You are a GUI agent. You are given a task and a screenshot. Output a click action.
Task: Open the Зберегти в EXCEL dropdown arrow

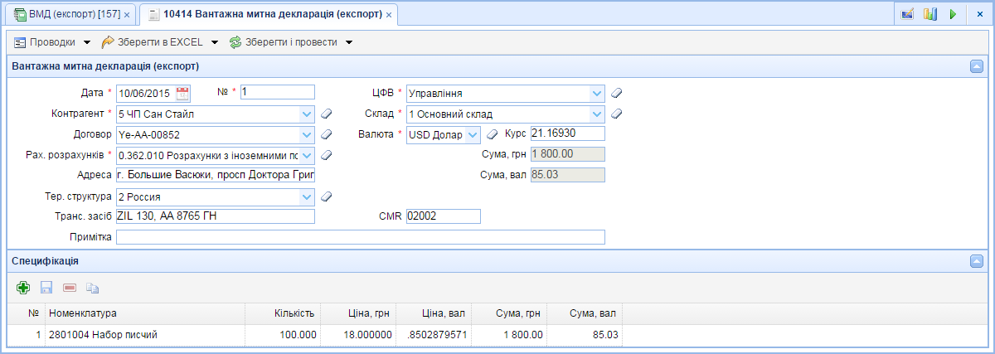(214, 42)
